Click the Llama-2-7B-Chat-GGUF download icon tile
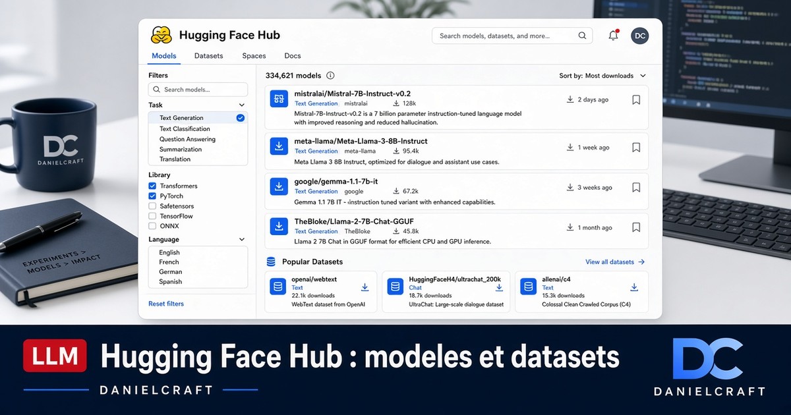 point(279,227)
